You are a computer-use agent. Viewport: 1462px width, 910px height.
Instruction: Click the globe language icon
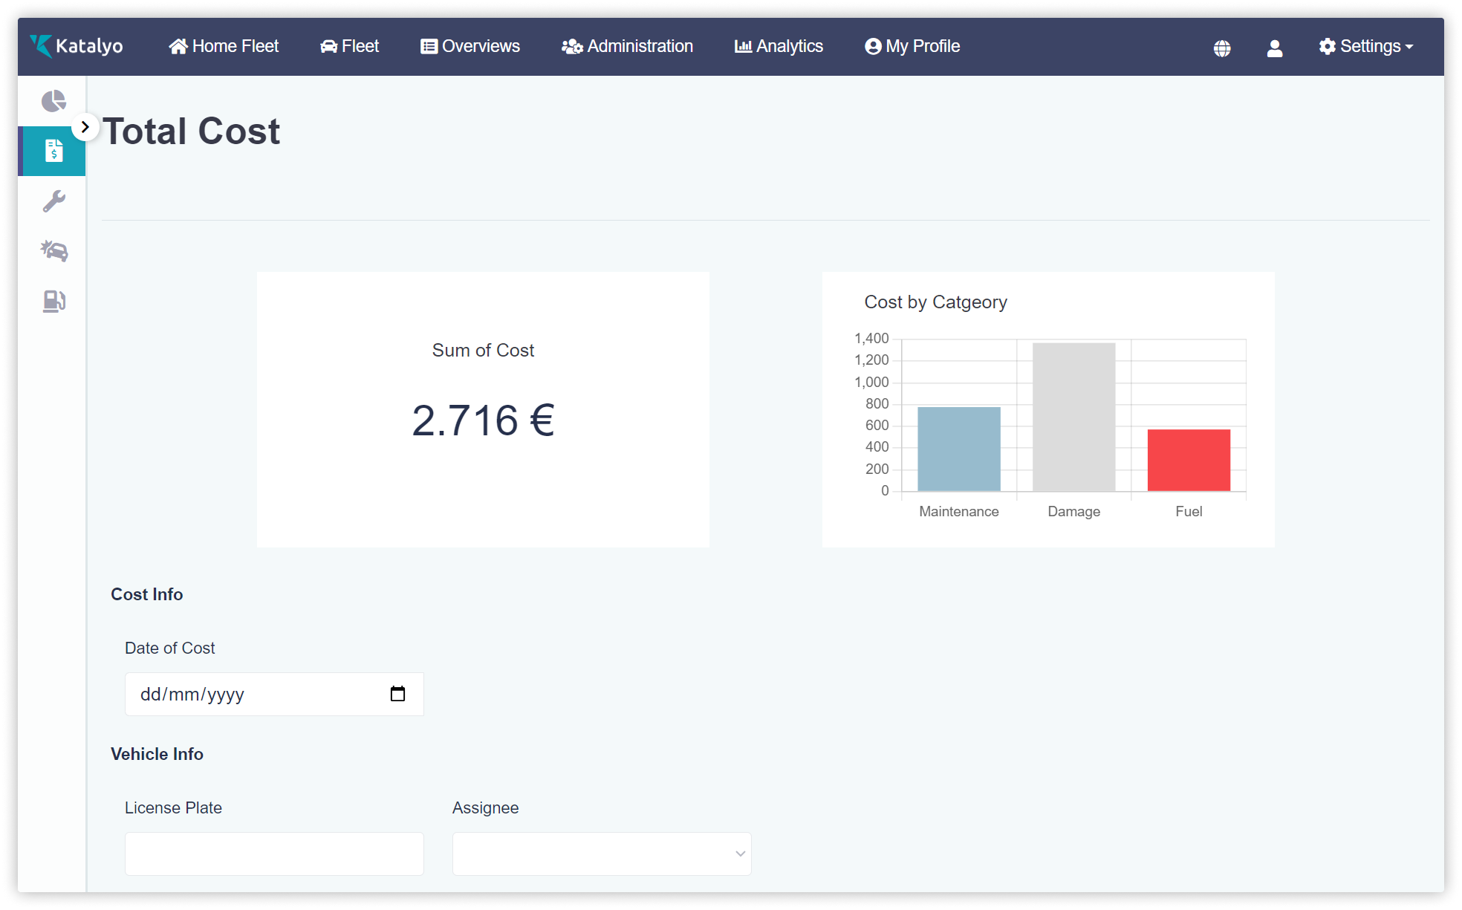click(x=1222, y=48)
